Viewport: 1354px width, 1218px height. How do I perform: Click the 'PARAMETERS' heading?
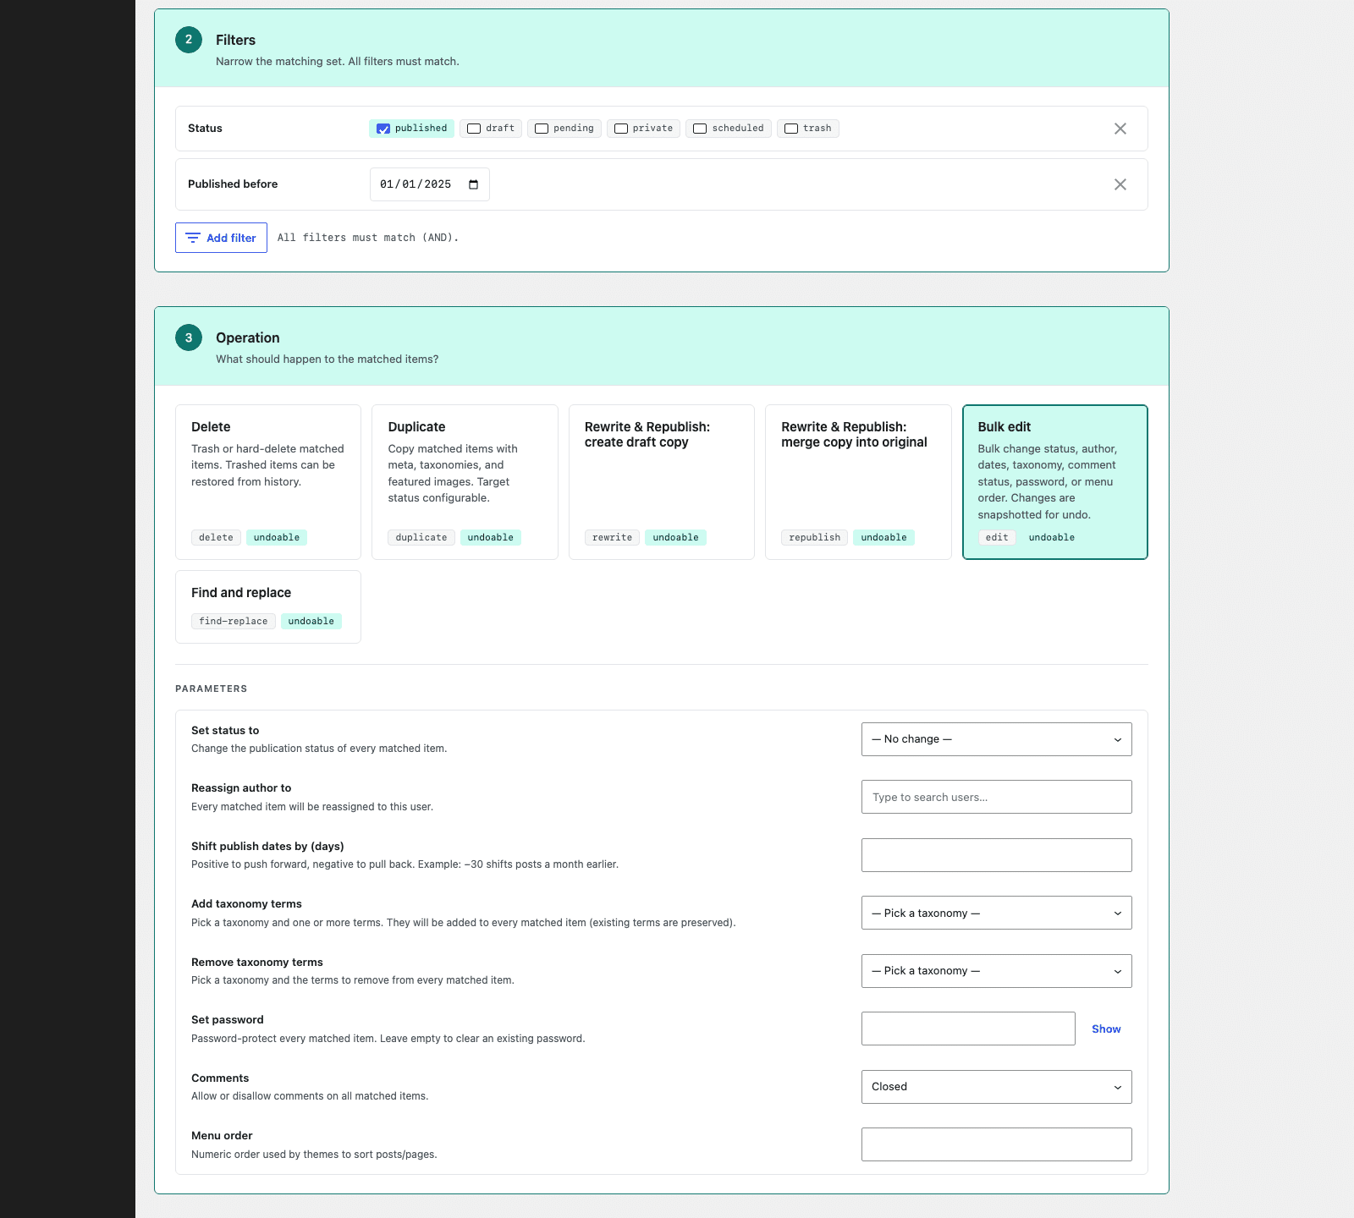pyautogui.click(x=212, y=689)
